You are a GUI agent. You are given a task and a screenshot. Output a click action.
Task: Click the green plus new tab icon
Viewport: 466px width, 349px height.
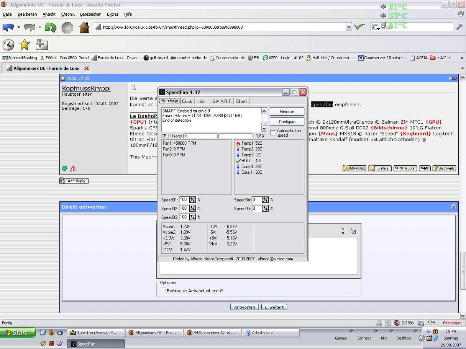point(42,45)
